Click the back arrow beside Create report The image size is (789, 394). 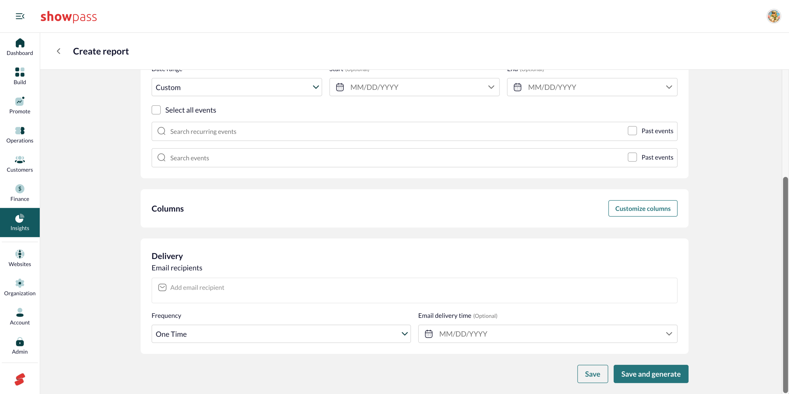point(59,51)
